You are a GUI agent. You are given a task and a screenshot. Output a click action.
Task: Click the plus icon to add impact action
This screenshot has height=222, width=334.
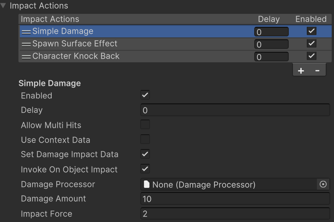(x=301, y=71)
